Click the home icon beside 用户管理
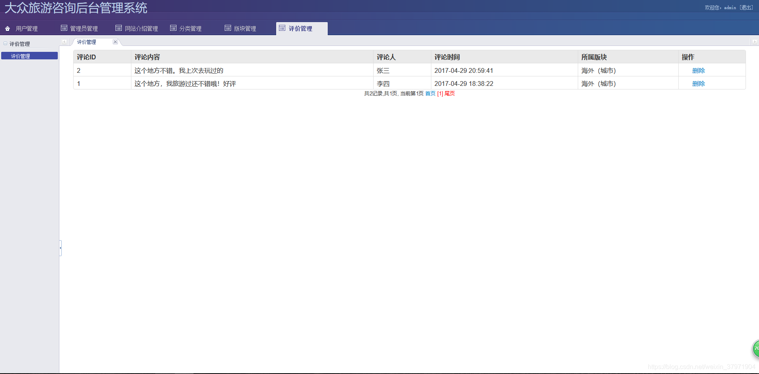Viewport: 759px width, 374px height. pos(8,28)
